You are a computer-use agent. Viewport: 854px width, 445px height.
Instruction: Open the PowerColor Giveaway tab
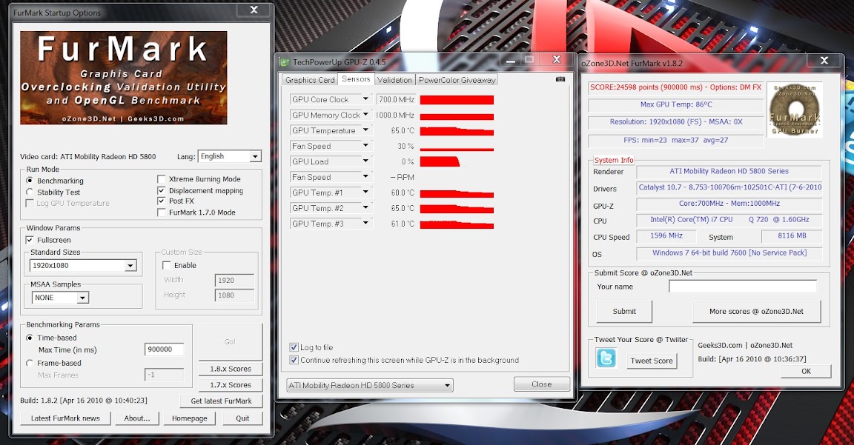tap(457, 80)
